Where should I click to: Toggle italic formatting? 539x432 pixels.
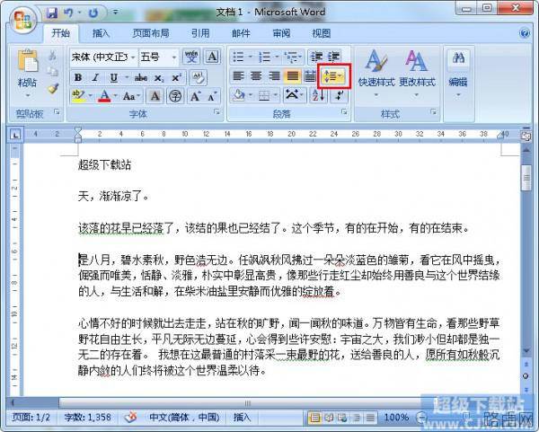tap(95, 77)
